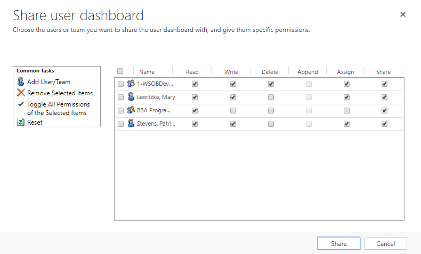Close the Share user dashboard dialog

pos(403,15)
